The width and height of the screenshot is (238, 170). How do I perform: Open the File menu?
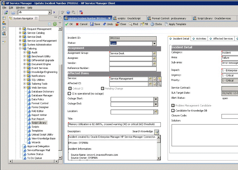tap(4, 7)
